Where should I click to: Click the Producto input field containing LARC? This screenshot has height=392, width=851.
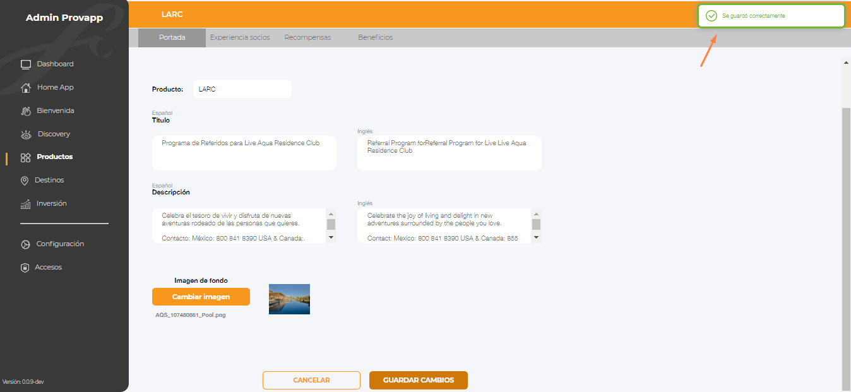(242, 89)
